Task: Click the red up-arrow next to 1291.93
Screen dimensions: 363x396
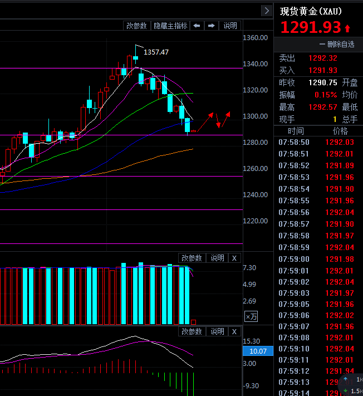Action: tap(347, 28)
